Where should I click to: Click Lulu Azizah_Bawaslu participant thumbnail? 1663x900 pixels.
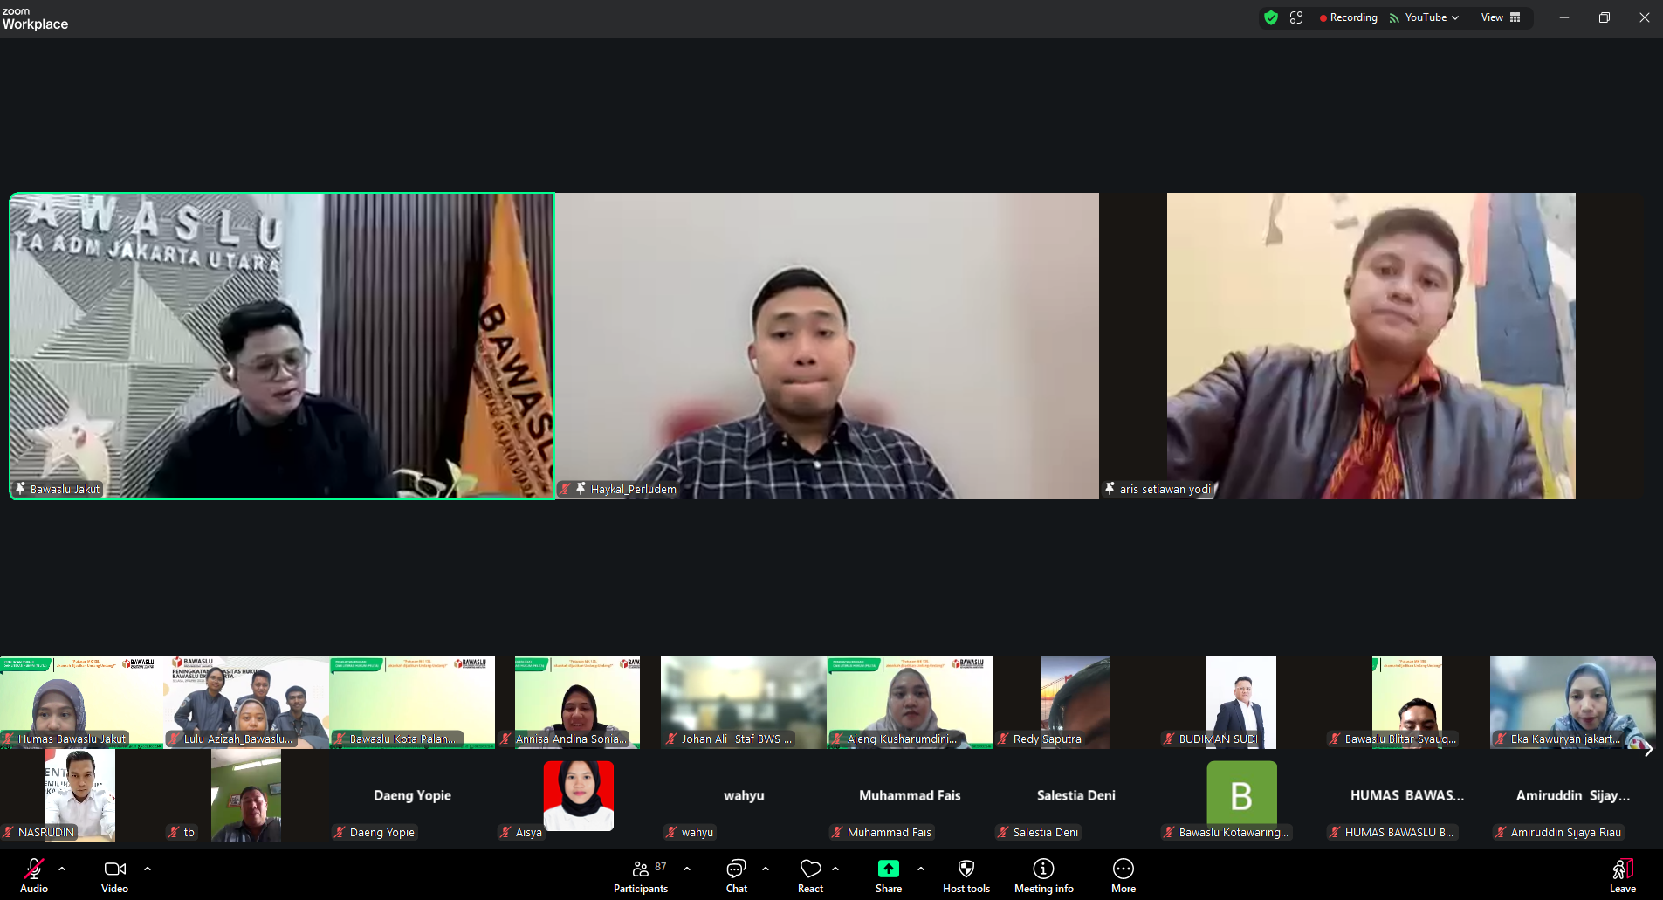[247, 702]
